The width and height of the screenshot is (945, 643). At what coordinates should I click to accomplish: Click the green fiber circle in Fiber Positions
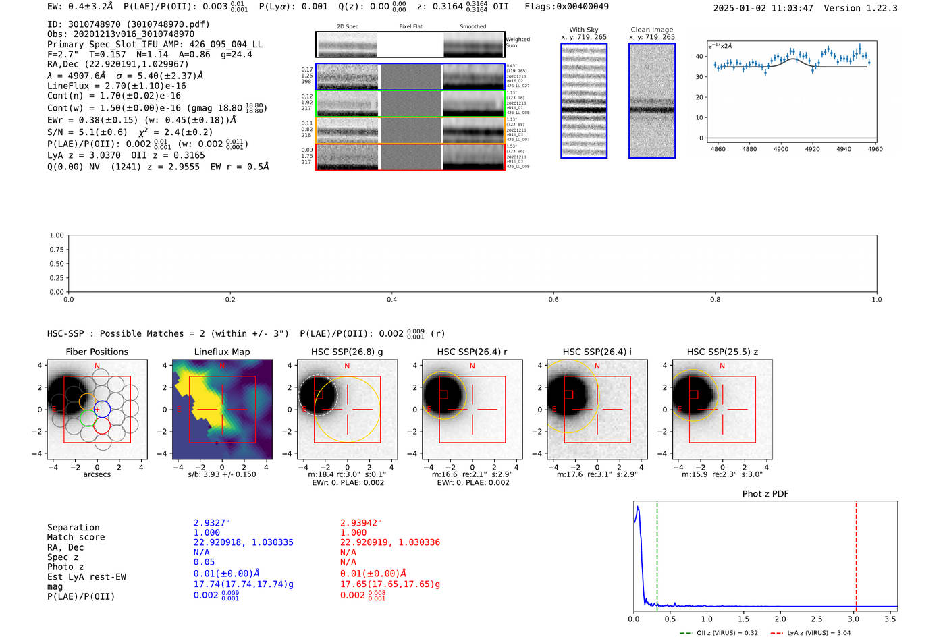point(88,418)
